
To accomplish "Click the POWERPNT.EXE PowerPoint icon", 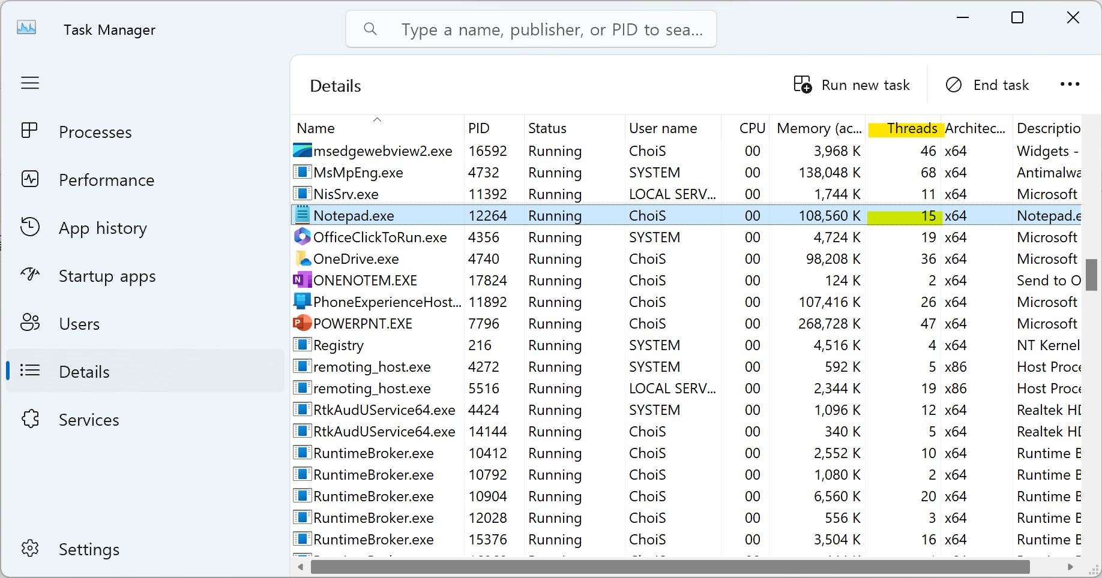I will [302, 323].
